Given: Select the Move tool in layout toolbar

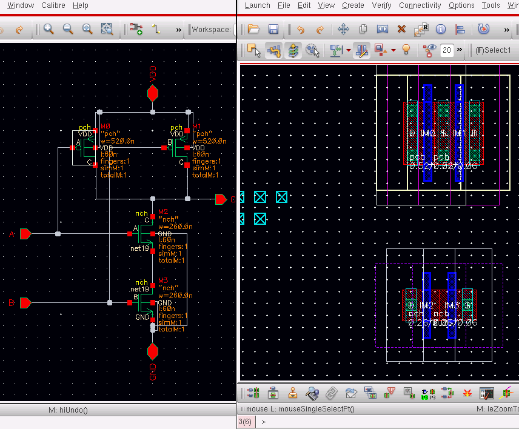Looking at the screenshot, I should click(x=343, y=29).
